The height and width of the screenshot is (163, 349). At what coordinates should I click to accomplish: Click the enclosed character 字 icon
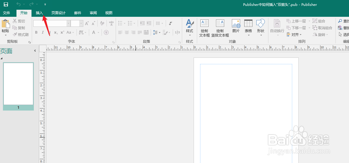(x=107, y=32)
